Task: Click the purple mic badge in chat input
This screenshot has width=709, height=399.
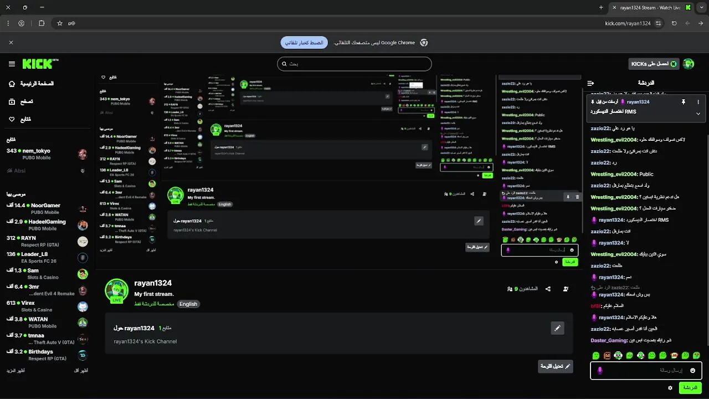Action: [599, 370]
